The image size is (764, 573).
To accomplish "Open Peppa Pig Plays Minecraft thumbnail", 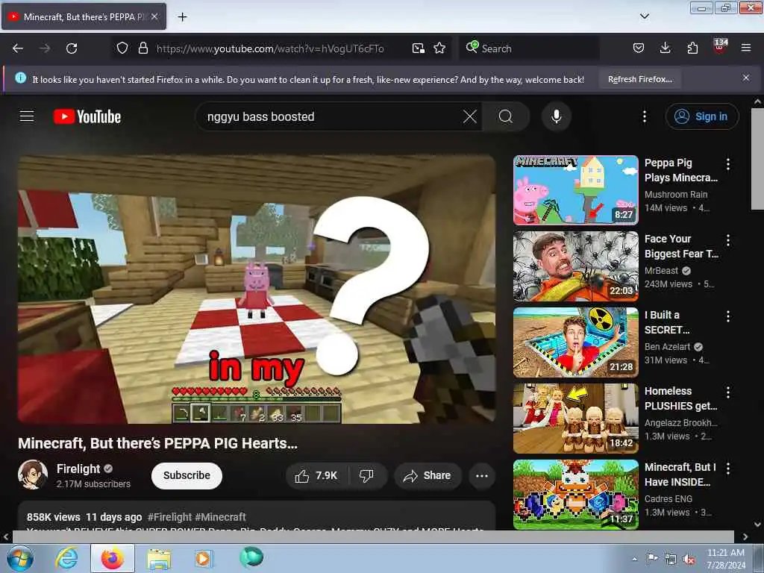I will click(x=575, y=190).
